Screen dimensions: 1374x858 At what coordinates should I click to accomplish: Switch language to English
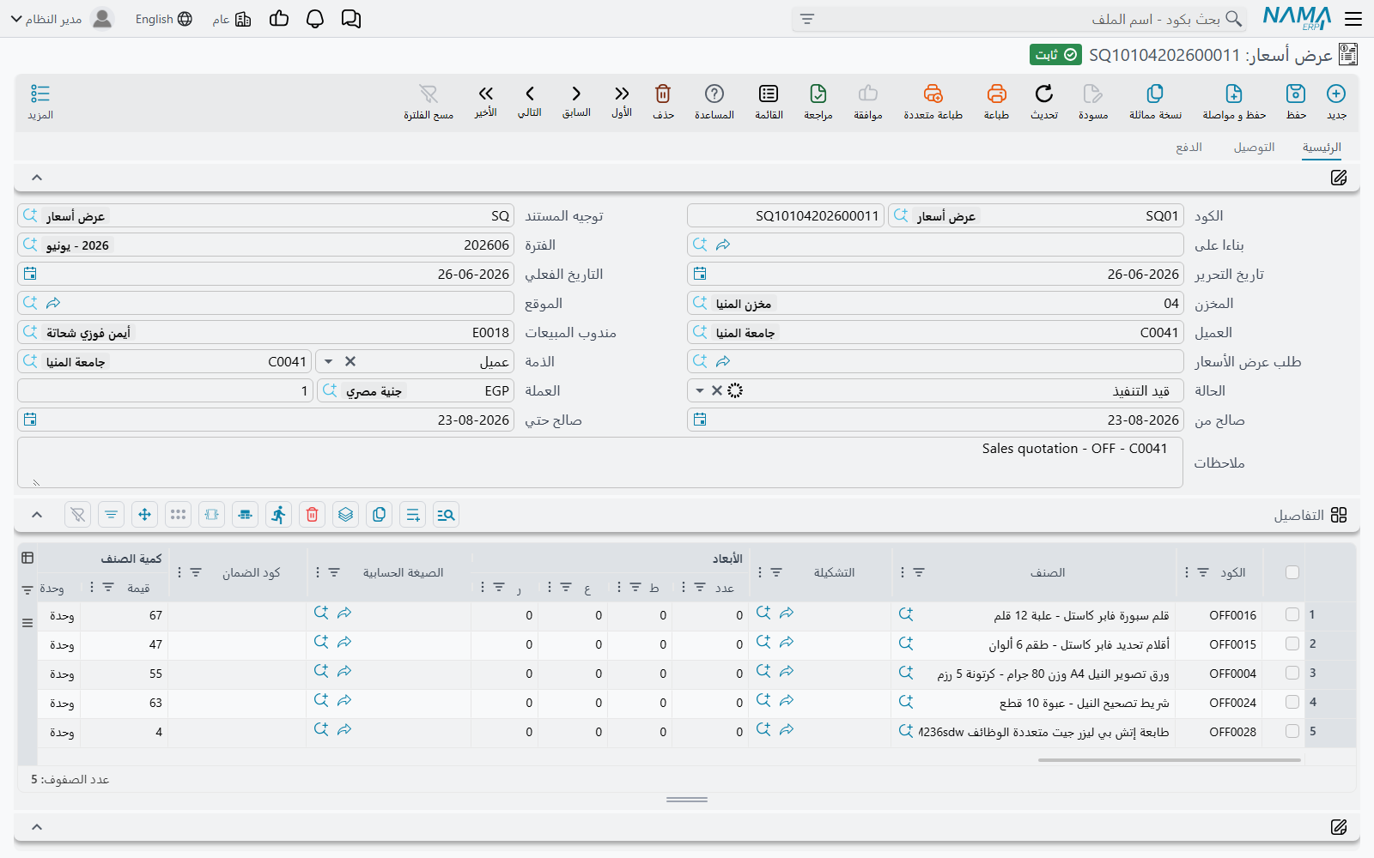pyautogui.click(x=163, y=19)
